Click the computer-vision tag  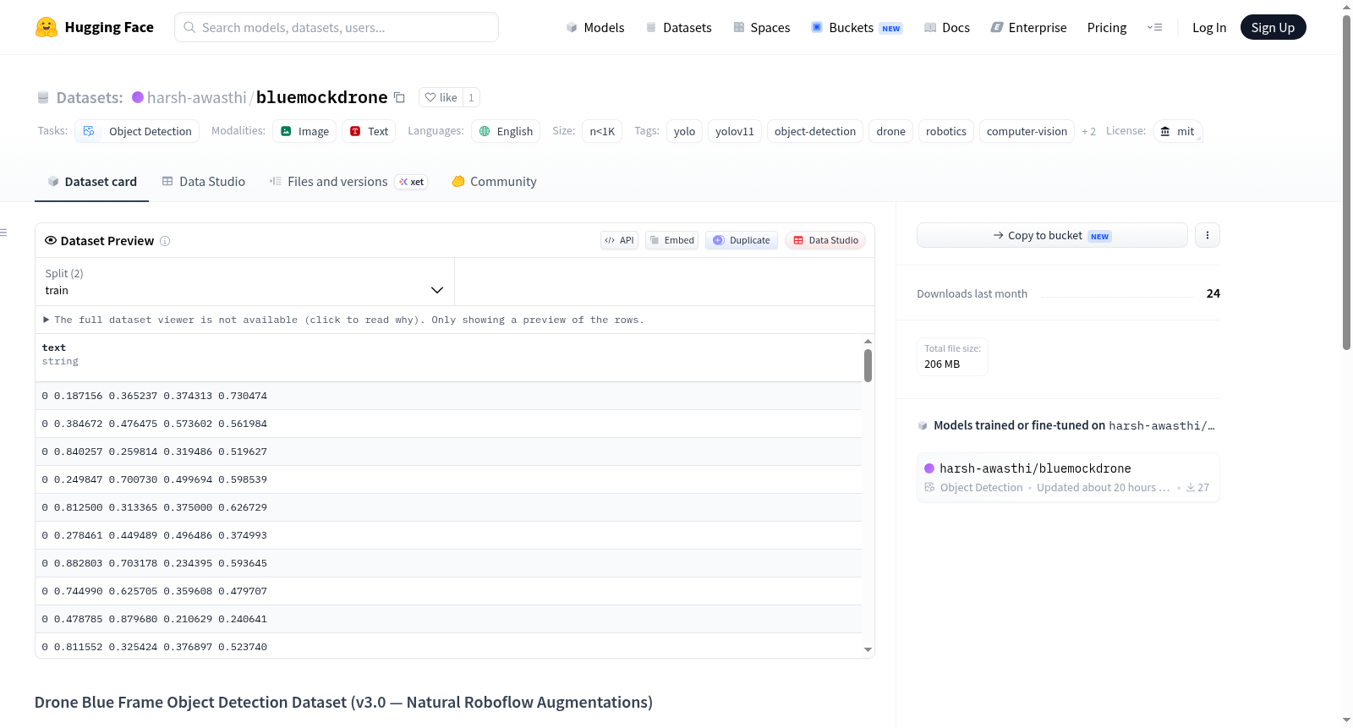point(1027,131)
